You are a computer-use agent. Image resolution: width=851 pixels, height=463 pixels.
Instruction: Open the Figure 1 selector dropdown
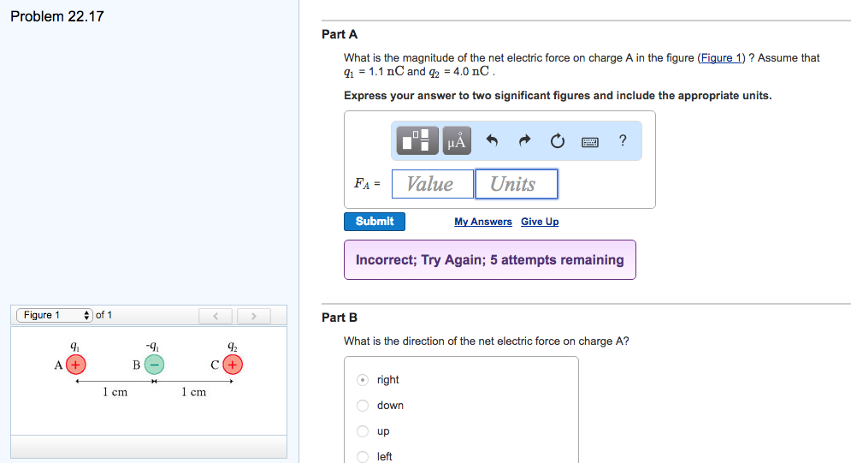coord(54,316)
